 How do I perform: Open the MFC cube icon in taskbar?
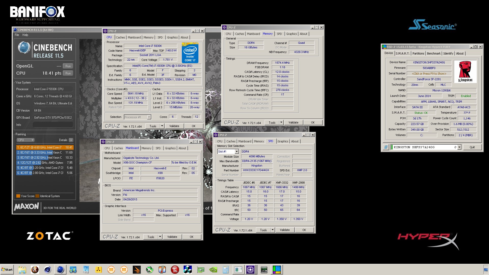(x=188, y=270)
